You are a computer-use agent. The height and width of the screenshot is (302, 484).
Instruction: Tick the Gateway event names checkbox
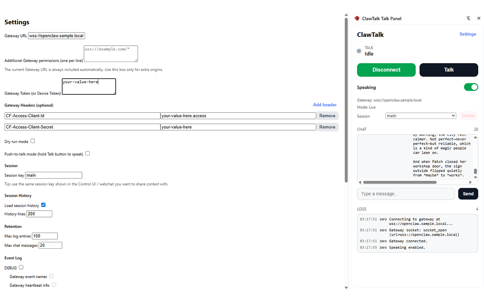pos(51,276)
